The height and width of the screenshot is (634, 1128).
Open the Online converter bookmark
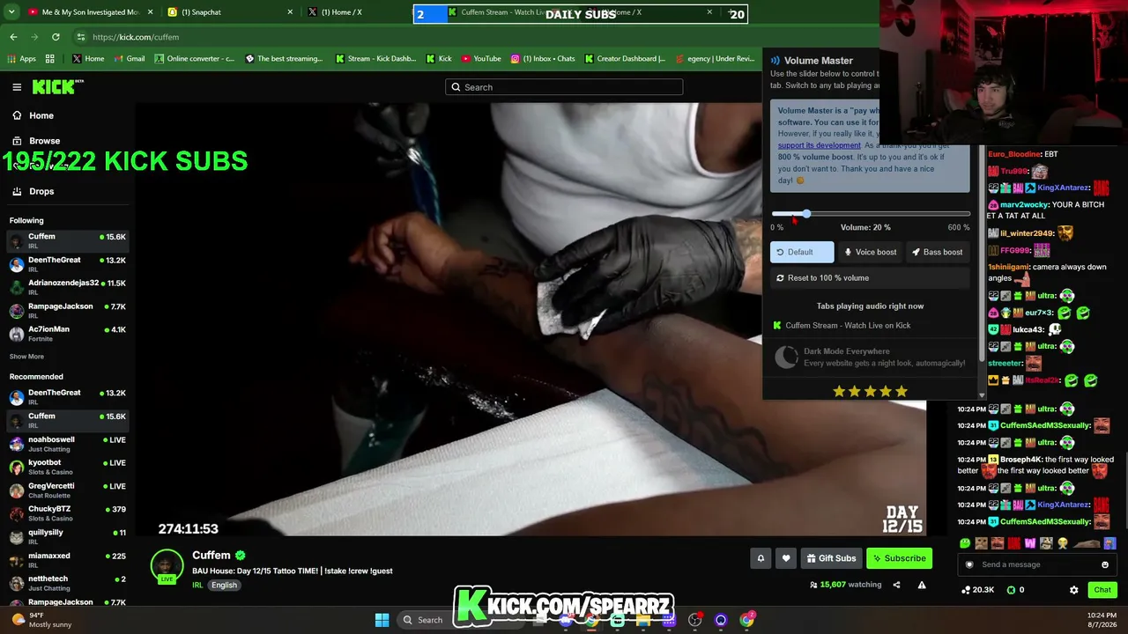coord(195,59)
